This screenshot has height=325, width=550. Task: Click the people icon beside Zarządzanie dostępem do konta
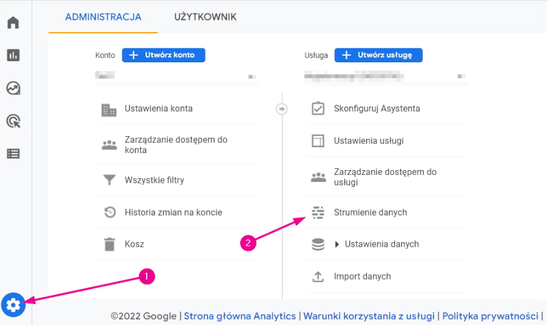click(109, 145)
